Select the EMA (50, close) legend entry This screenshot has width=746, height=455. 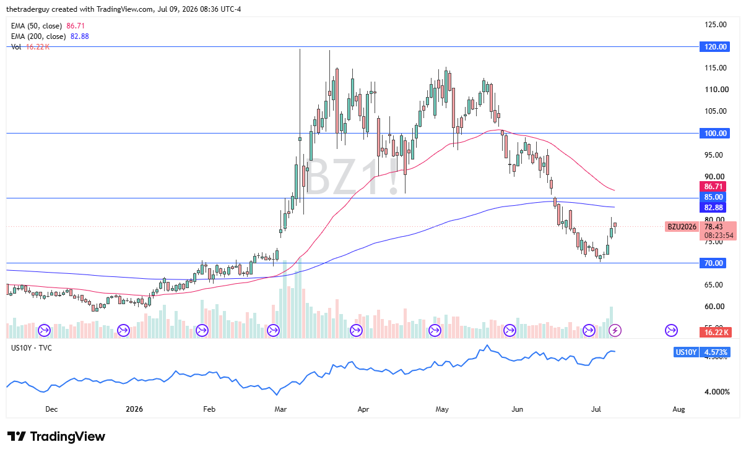(x=48, y=26)
